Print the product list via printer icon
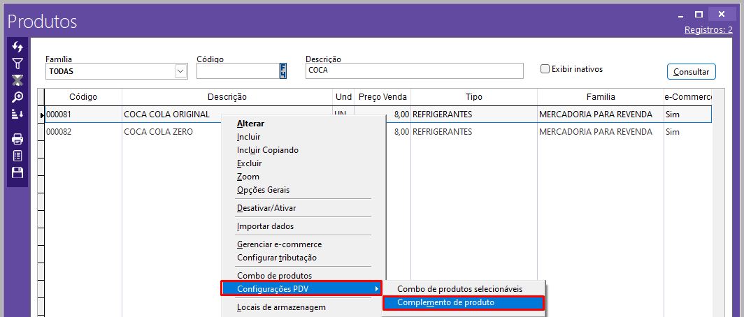 tap(18, 139)
